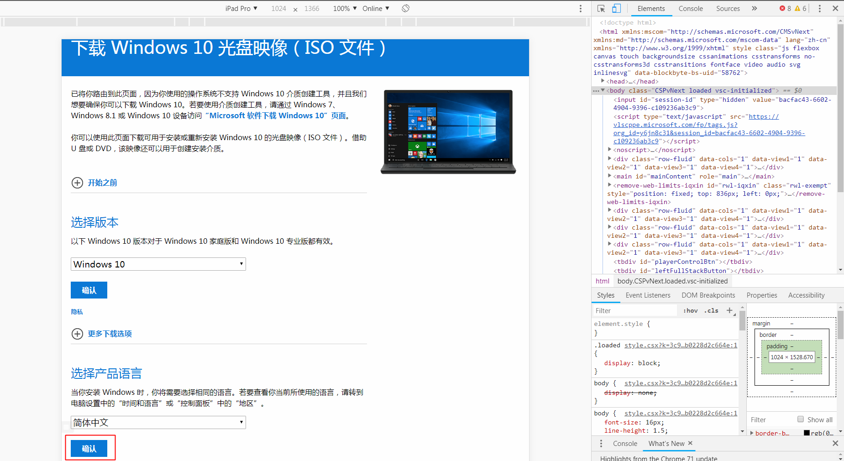Select the html breadcrumb item
This screenshot has width=844, height=461.
click(603, 281)
